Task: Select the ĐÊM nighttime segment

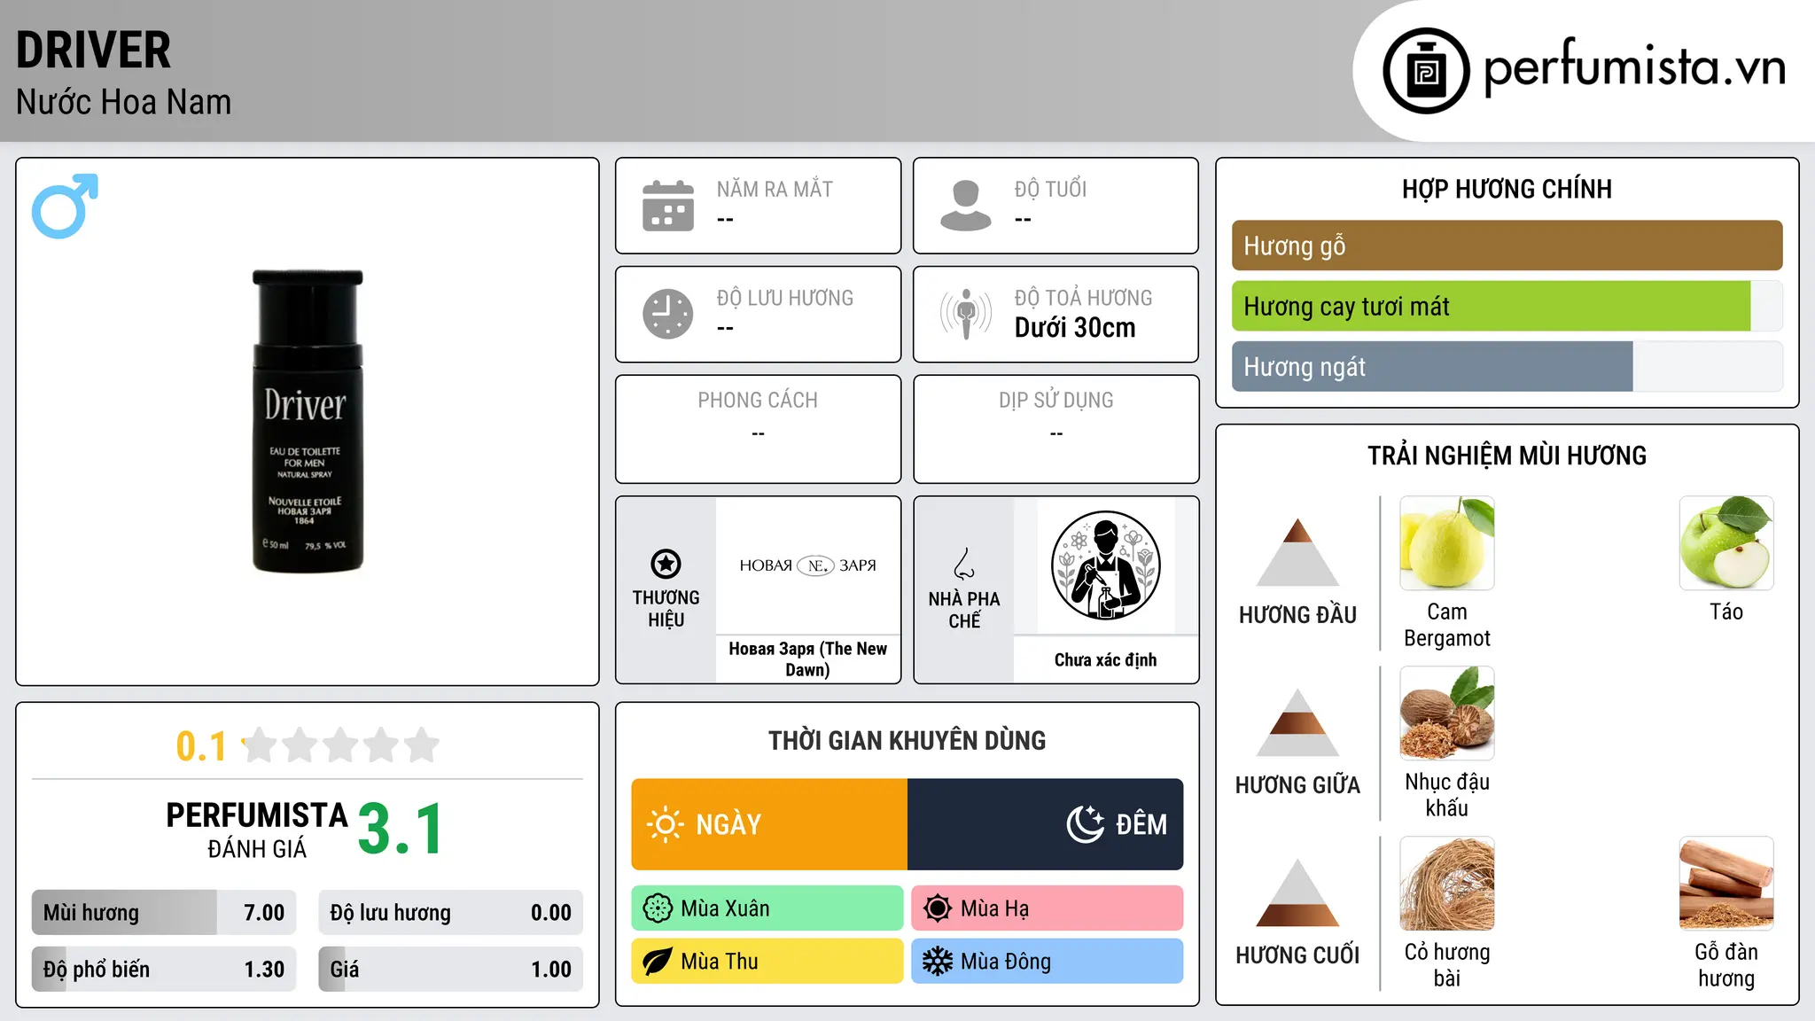Action: pos(1046,824)
